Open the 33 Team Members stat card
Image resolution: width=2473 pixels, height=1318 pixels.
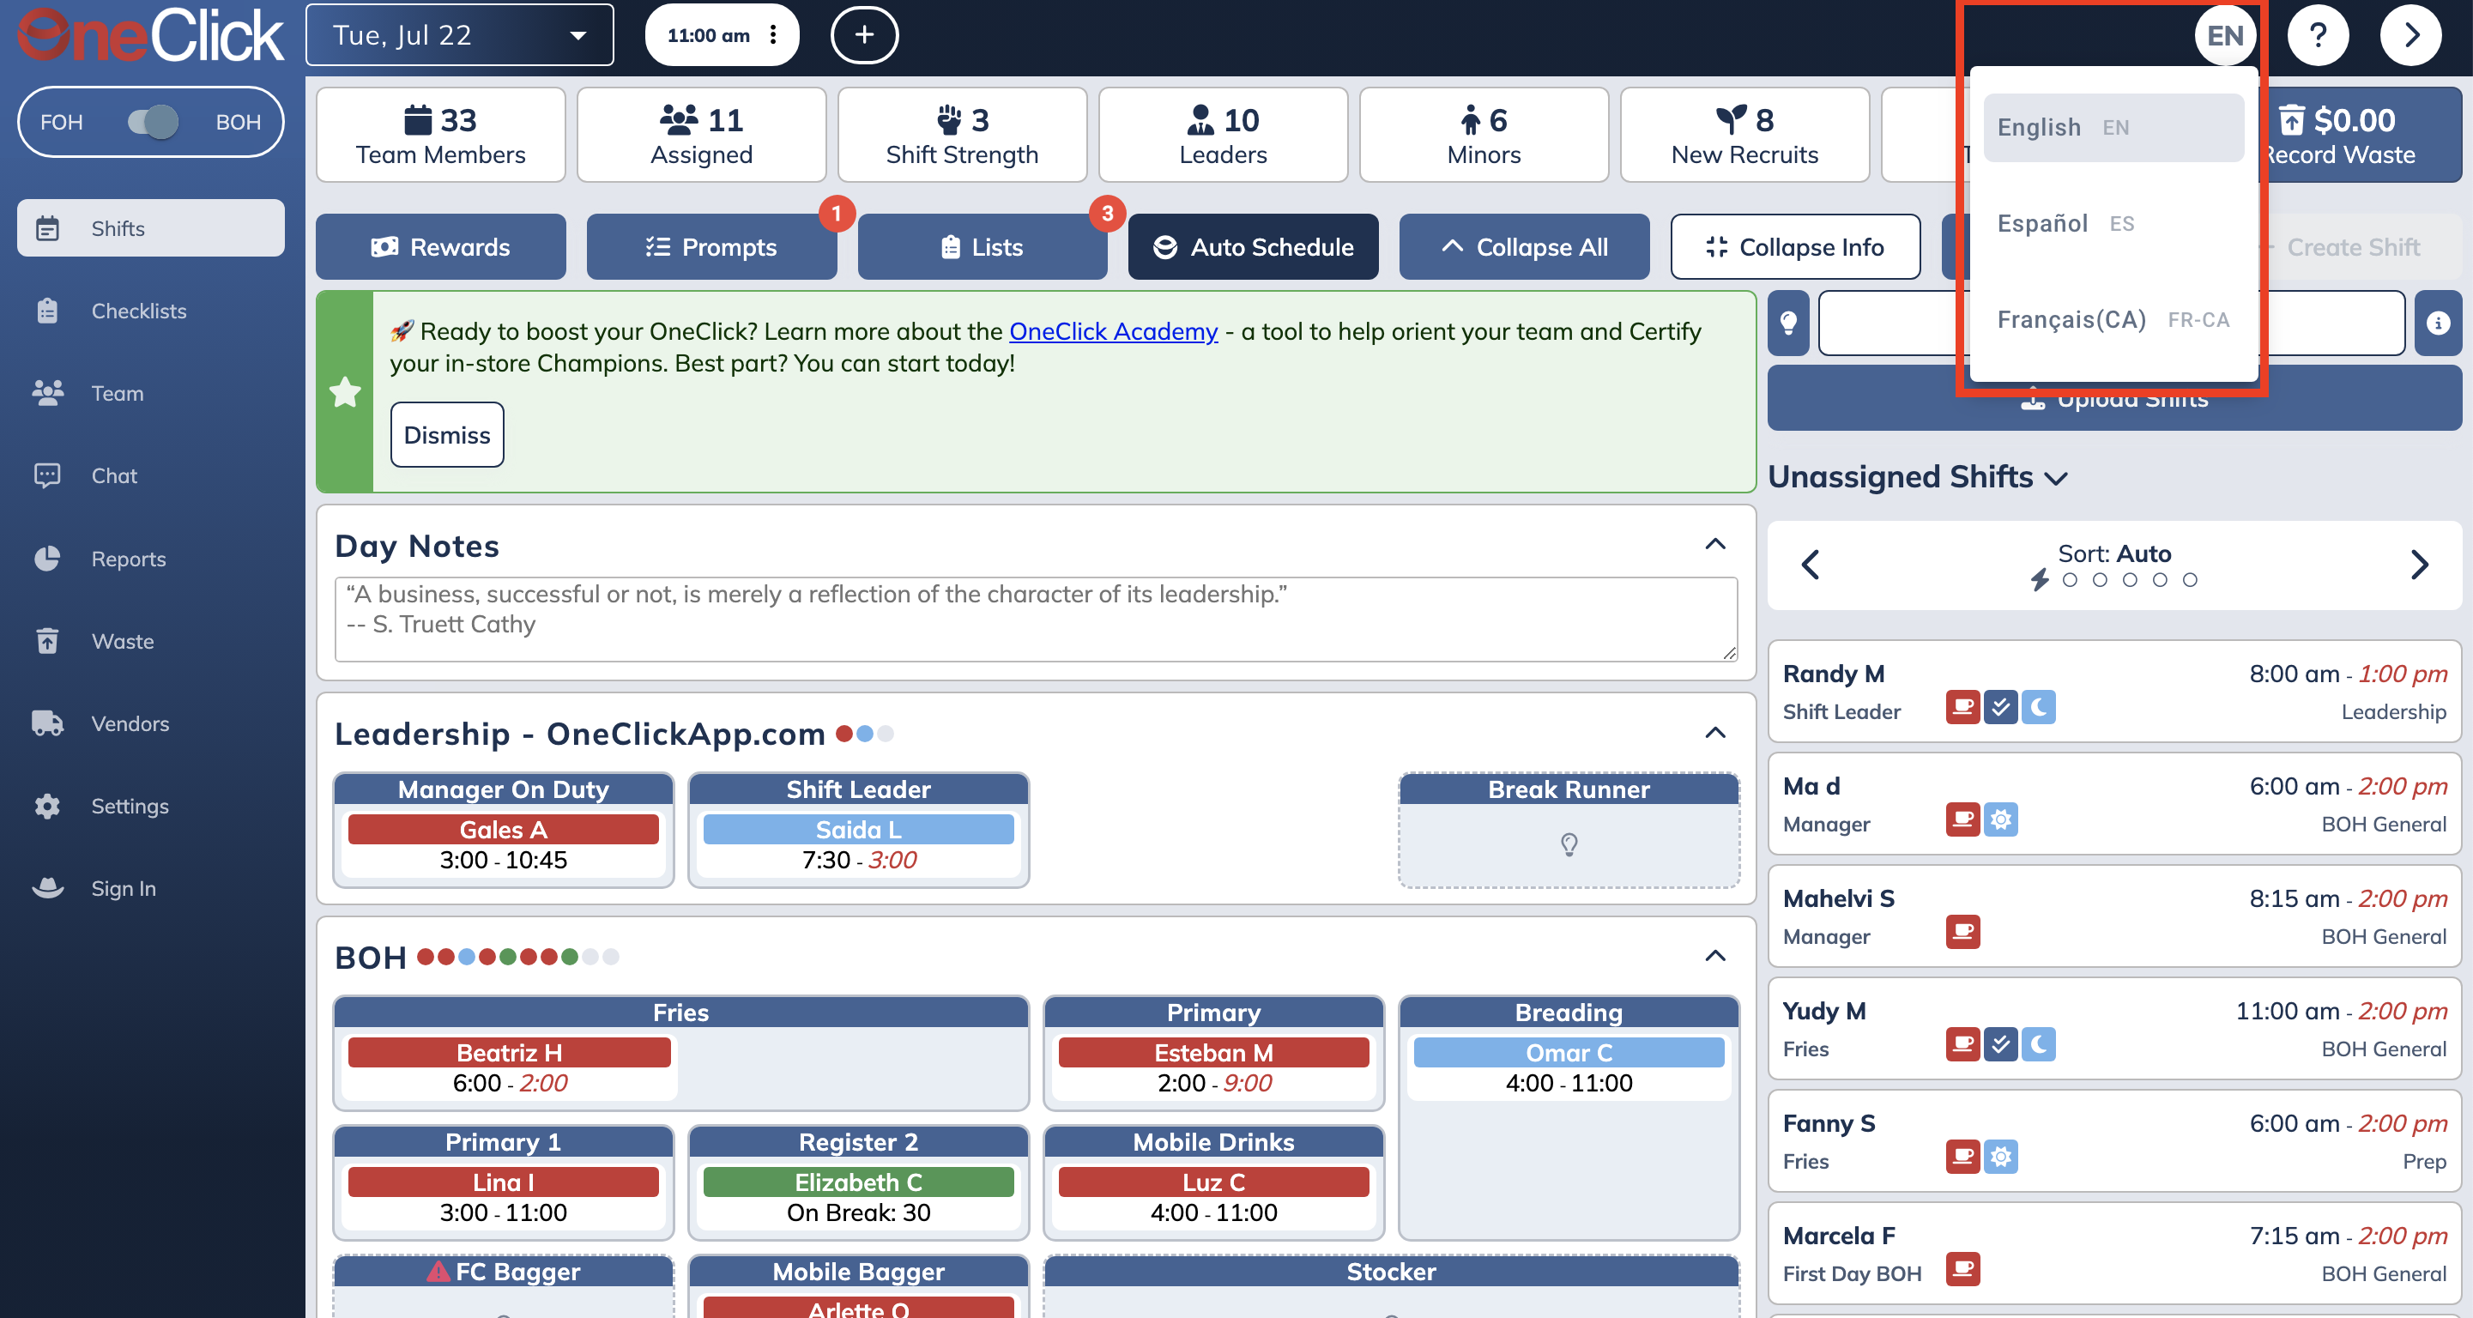point(441,136)
